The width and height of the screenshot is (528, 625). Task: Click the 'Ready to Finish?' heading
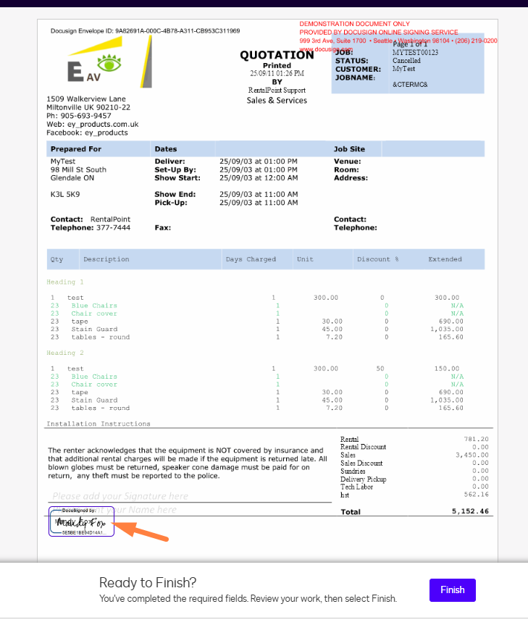pyautogui.click(x=148, y=582)
